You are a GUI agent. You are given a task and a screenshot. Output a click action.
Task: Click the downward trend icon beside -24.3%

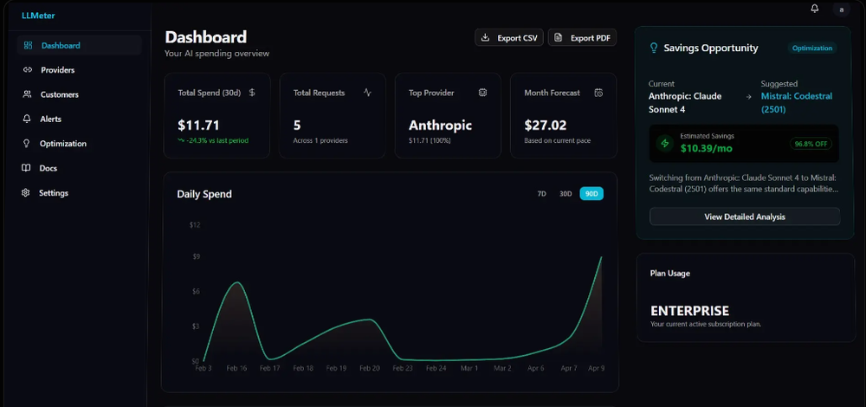pyautogui.click(x=181, y=140)
